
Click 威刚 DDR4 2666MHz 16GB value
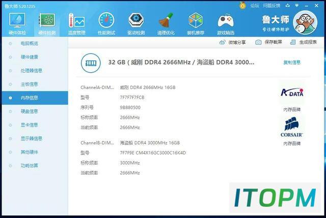(x=148, y=87)
